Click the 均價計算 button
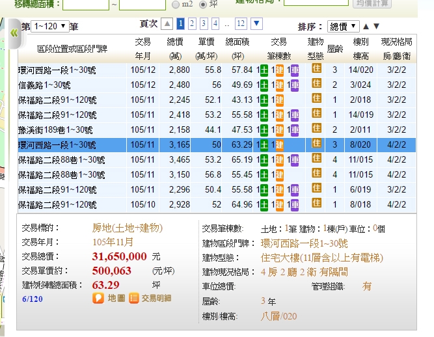 373,3
